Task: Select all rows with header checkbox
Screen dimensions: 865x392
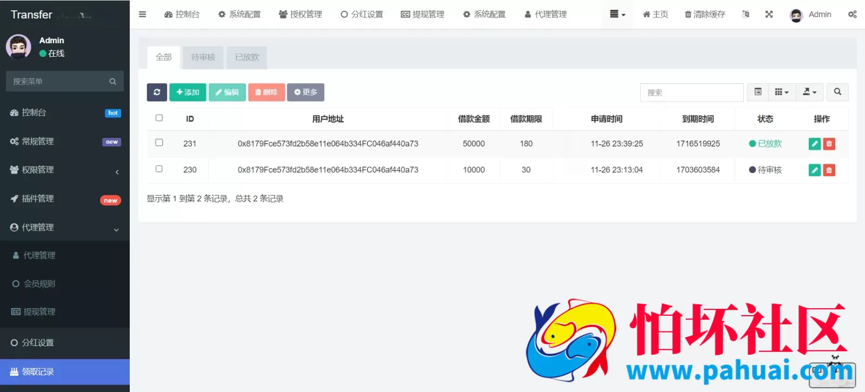Action: (159, 118)
